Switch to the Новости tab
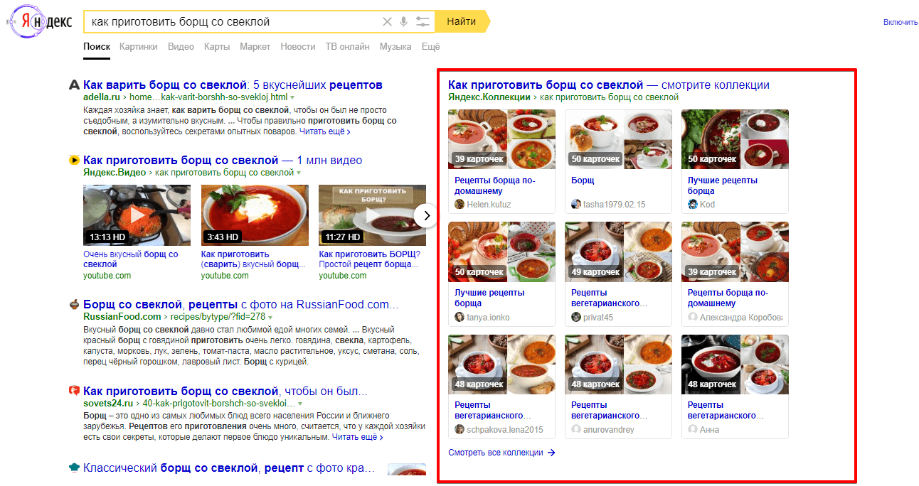The image size is (919, 486). coord(298,47)
